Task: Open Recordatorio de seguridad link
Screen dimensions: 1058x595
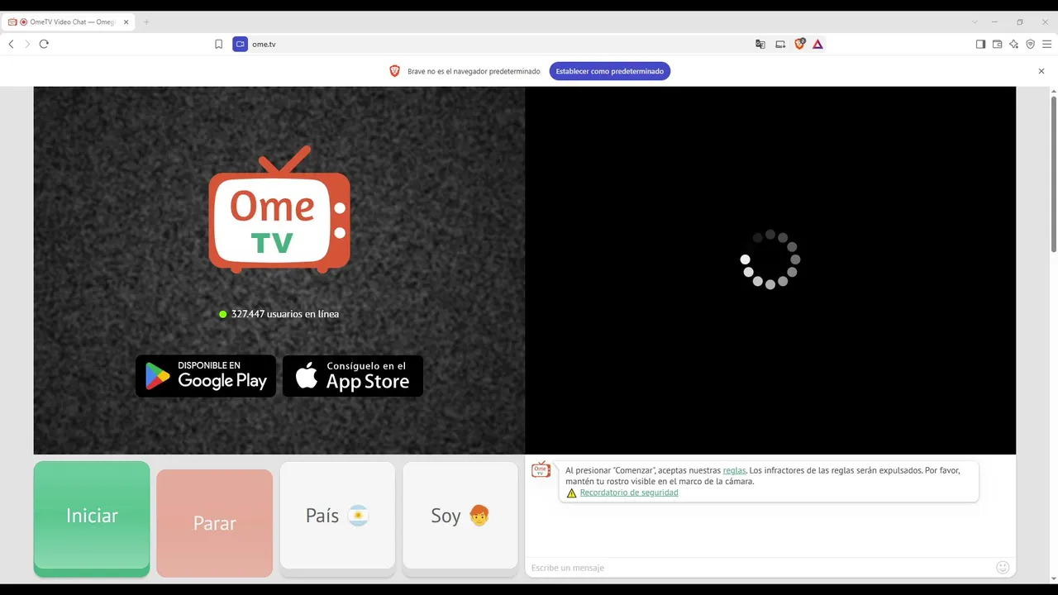Action: point(629,493)
